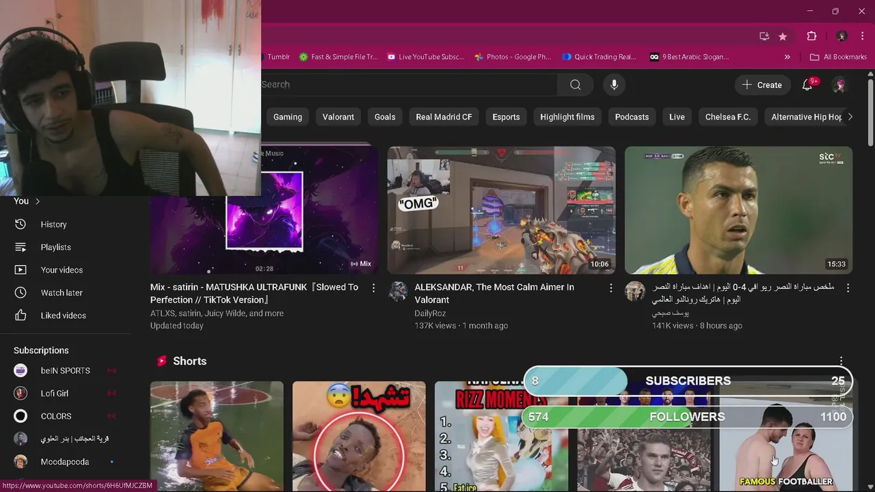
Task: Open options menu for Ronaldo highlights video
Action: pyautogui.click(x=848, y=288)
